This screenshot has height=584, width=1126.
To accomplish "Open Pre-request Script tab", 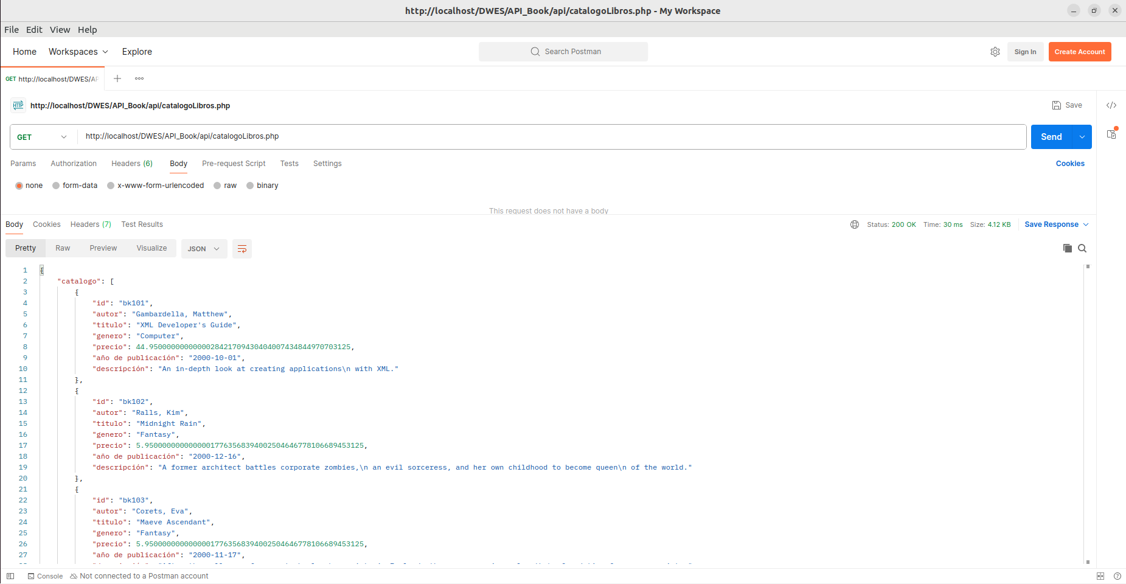I will pyautogui.click(x=234, y=164).
